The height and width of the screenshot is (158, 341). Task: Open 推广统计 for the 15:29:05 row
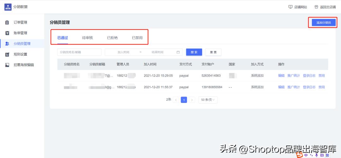tap(294, 76)
